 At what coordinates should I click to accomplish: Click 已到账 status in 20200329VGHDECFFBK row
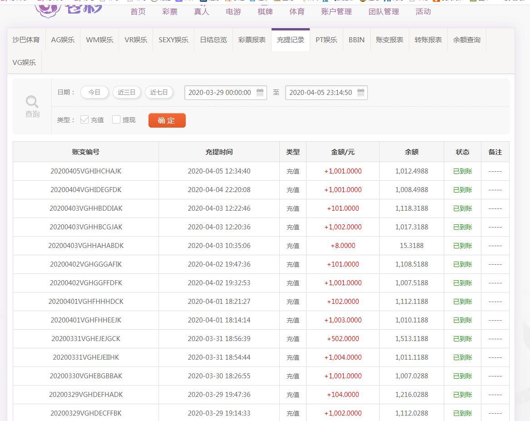[462, 413]
